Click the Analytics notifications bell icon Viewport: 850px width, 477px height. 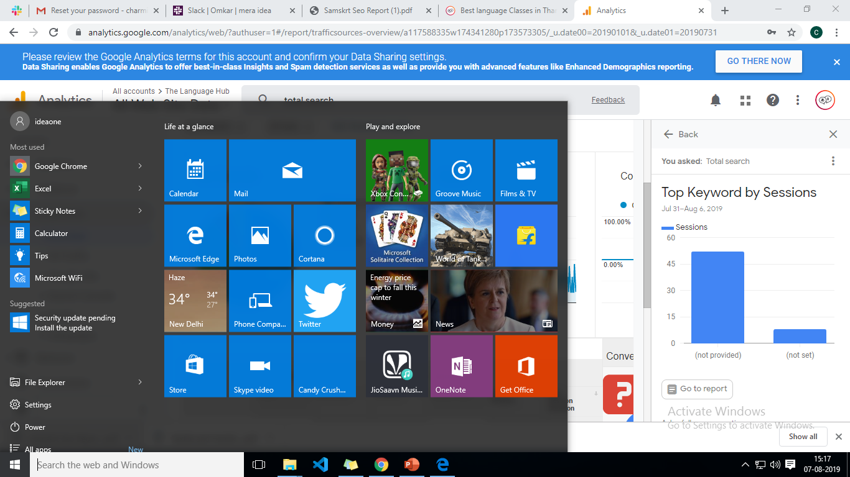point(716,100)
